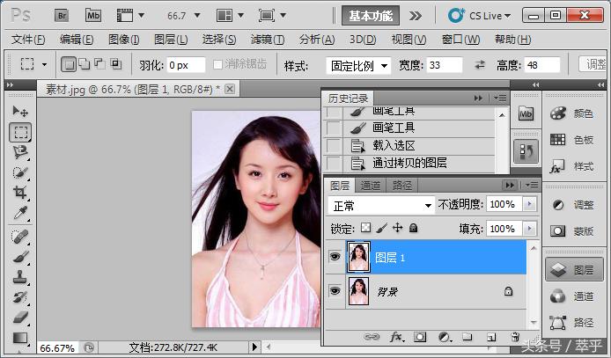
Task: Select the Clone Stamp tool
Action: (20, 277)
